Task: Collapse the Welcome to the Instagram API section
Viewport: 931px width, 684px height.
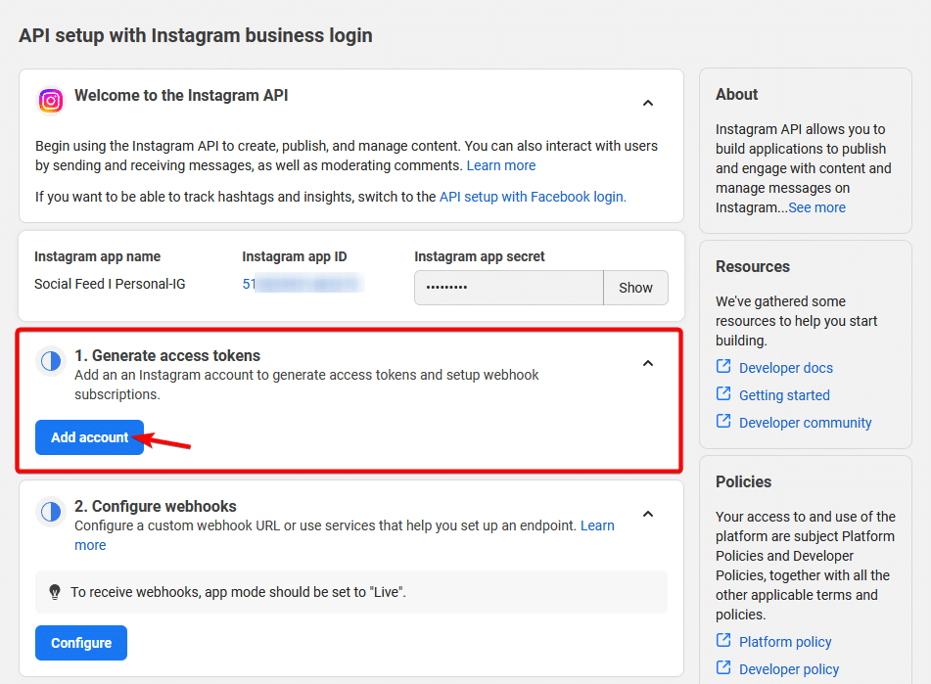Action: (x=648, y=103)
